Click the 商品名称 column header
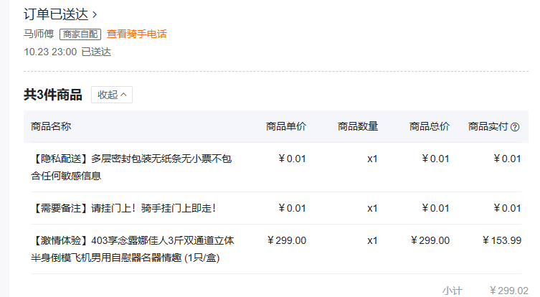This screenshot has height=297, width=540. click(x=51, y=126)
